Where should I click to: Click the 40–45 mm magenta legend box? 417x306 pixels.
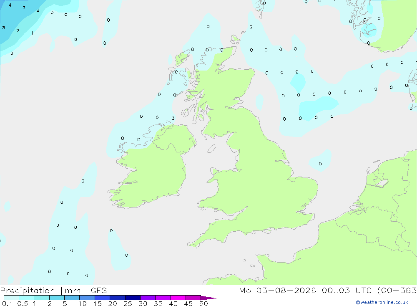coord(178,298)
